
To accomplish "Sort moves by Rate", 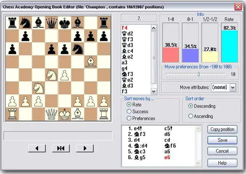I will click(x=129, y=105).
